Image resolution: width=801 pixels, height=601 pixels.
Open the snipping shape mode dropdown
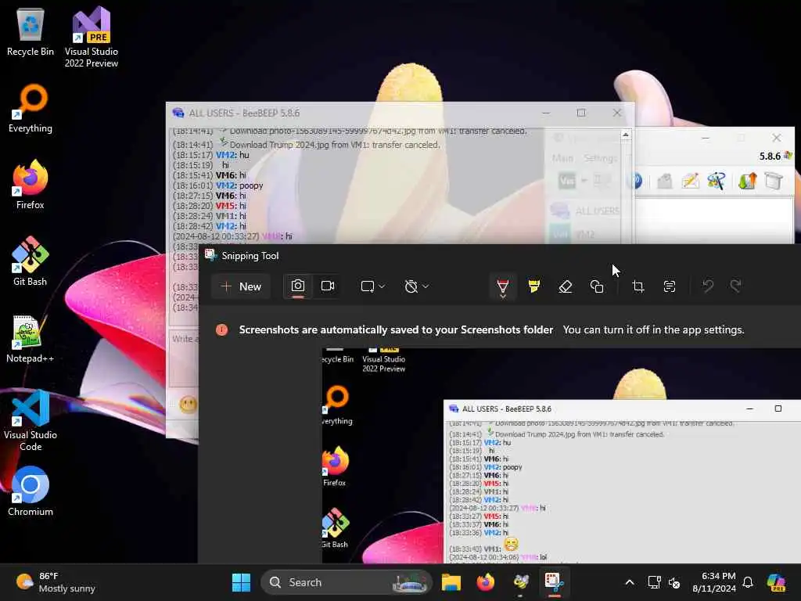click(372, 286)
